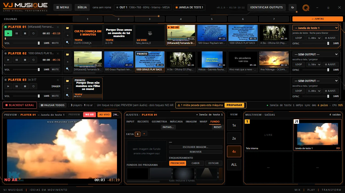This screenshot has height=193, width=345.
Task: Open the GEOMETRIA tab
Action: tap(159, 122)
